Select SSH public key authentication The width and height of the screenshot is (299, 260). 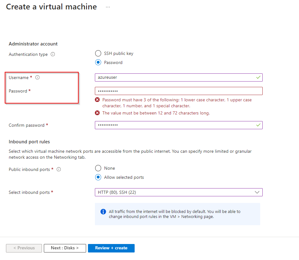[98, 53]
